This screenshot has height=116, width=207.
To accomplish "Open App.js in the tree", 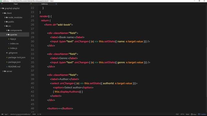I will (x=13, y=39).
